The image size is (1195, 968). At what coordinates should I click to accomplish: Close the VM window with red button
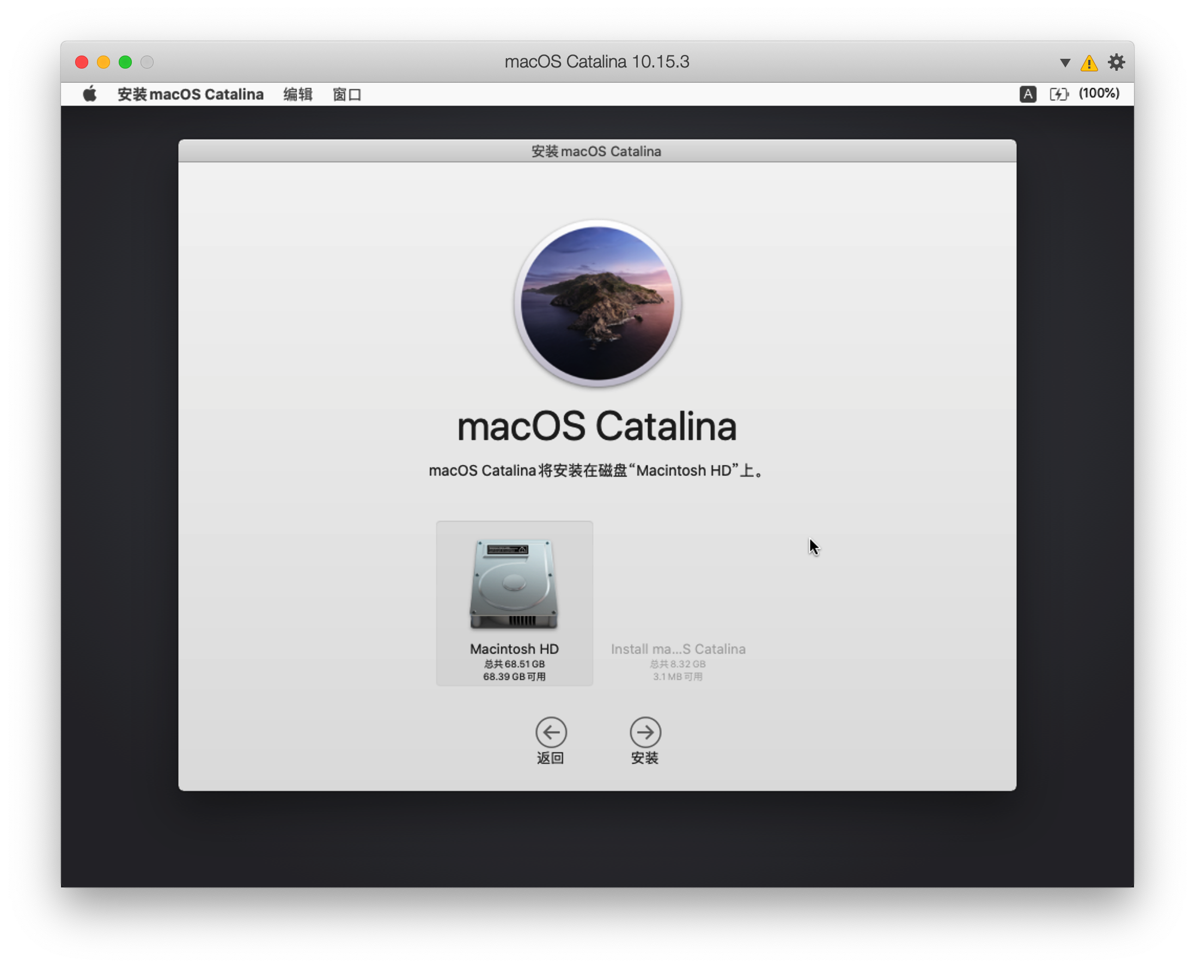click(x=82, y=62)
